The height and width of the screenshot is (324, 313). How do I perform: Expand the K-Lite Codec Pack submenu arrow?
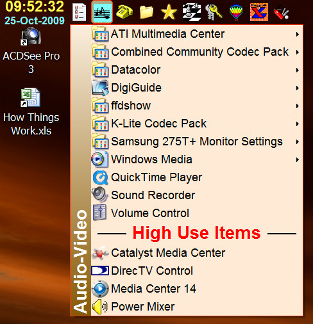click(x=298, y=124)
